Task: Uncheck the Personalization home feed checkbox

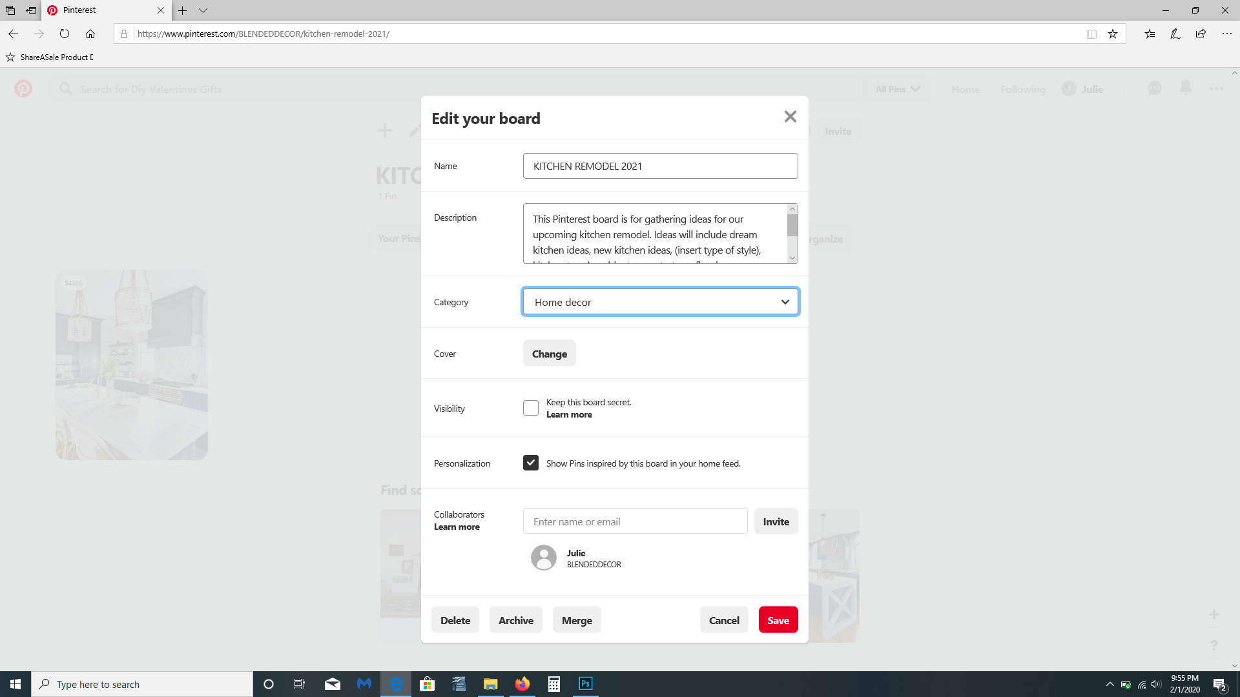Action: coord(531,463)
